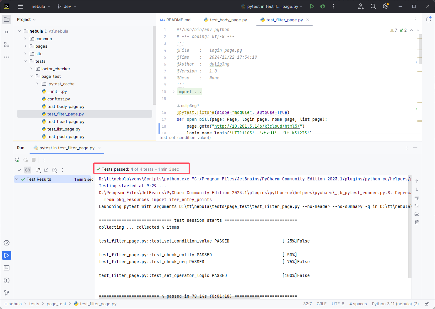The width and height of the screenshot is (435, 309).
Task: Expand the common folder
Action: (25, 39)
